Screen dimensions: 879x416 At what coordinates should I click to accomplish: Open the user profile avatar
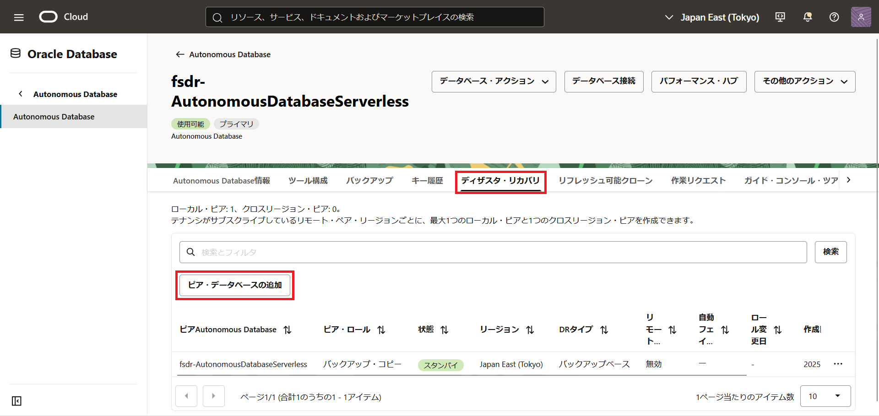[x=861, y=17]
